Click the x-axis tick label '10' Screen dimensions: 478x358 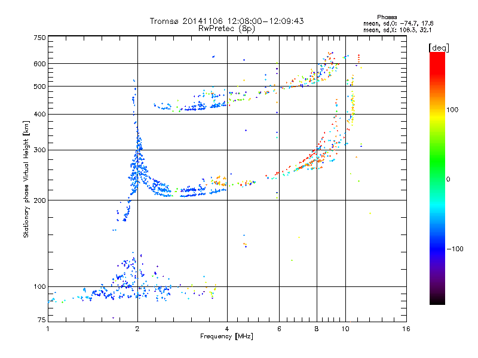tap(345, 329)
